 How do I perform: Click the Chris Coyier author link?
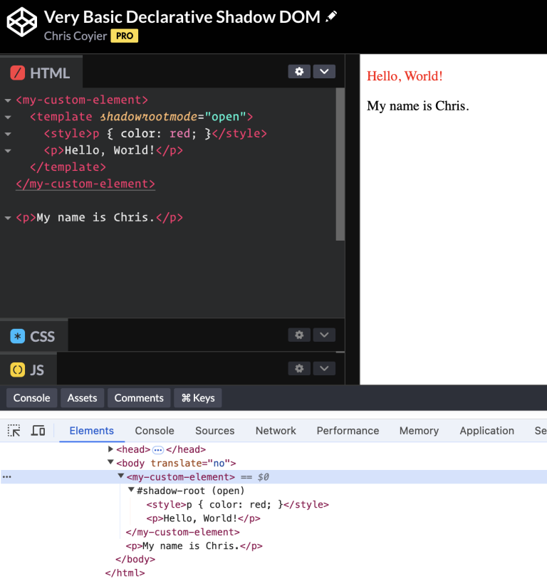click(75, 36)
